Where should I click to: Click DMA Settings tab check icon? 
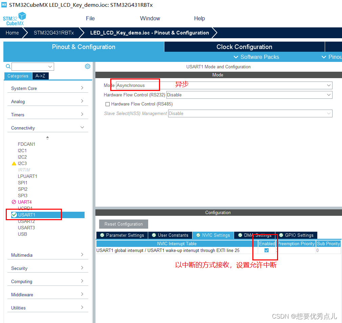240,235
